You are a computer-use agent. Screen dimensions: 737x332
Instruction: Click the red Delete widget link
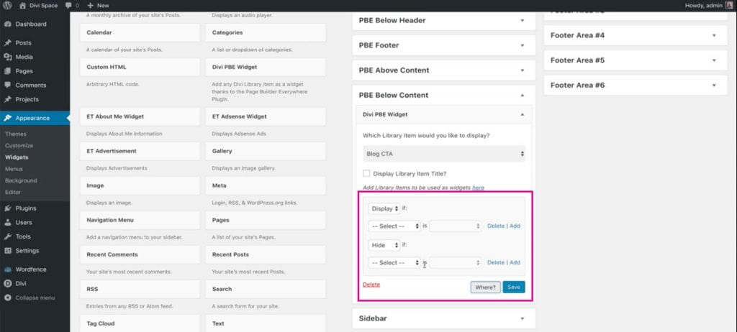pyautogui.click(x=371, y=285)
